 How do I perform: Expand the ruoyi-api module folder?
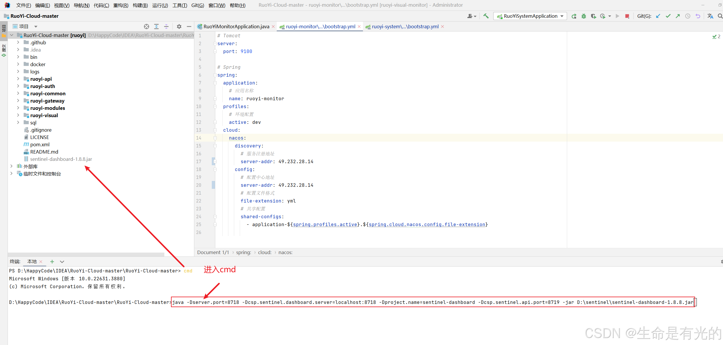18,79
